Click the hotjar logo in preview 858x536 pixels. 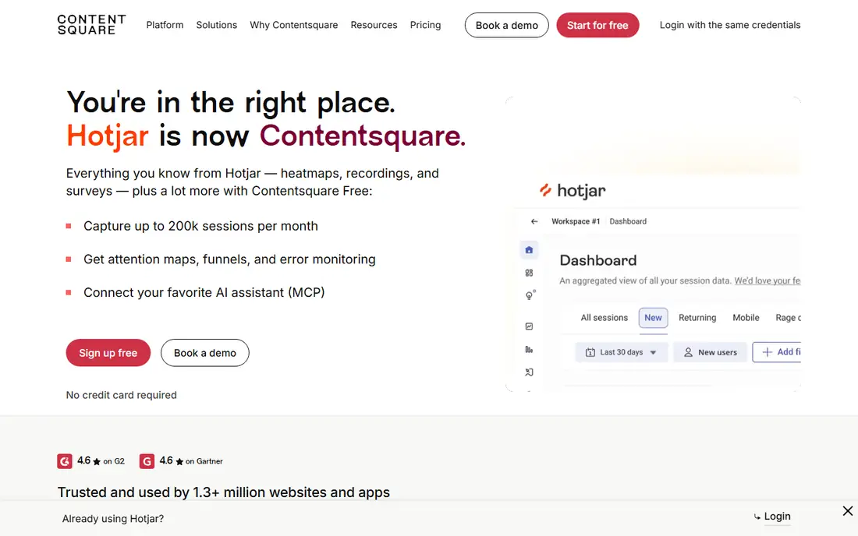pyautogui.click(x=573, y=191)
